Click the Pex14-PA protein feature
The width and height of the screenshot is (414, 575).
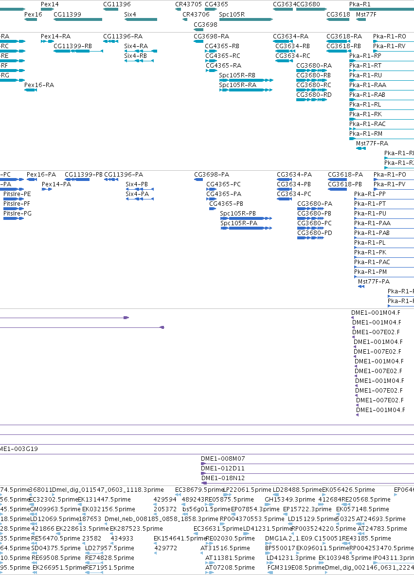(x=47, y=189)
